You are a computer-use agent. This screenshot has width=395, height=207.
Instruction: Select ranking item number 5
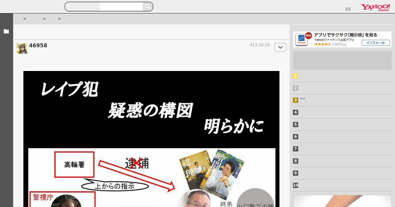coord(296,125)
